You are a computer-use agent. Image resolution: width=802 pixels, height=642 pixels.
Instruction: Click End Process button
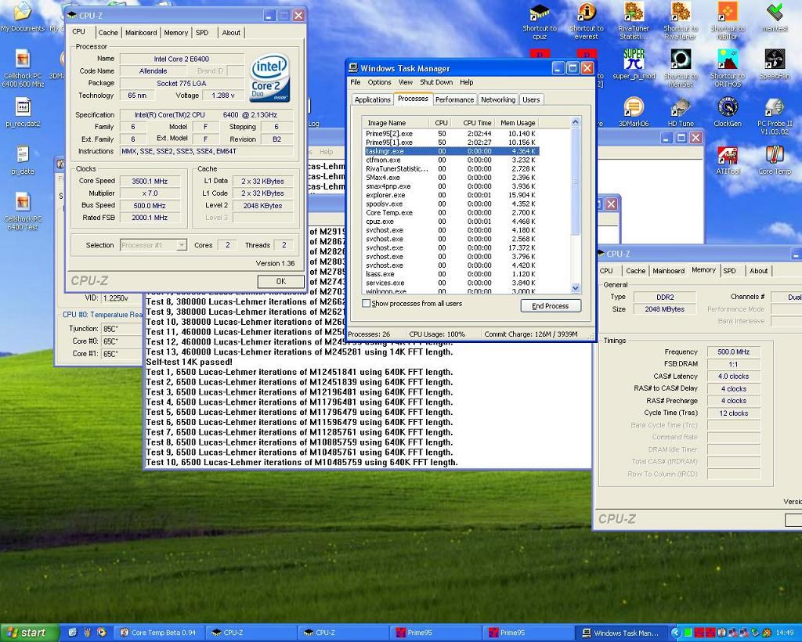(551, 305)
